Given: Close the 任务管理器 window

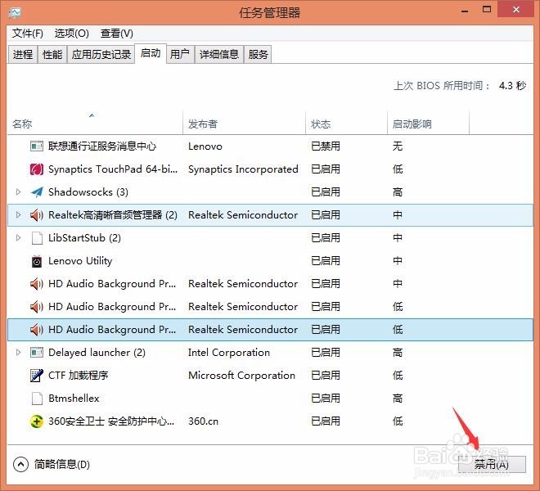Looking at the screenshot, I should pos(516,10).
